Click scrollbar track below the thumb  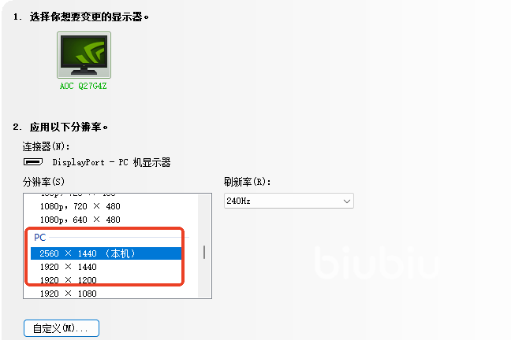coord(204,279)
